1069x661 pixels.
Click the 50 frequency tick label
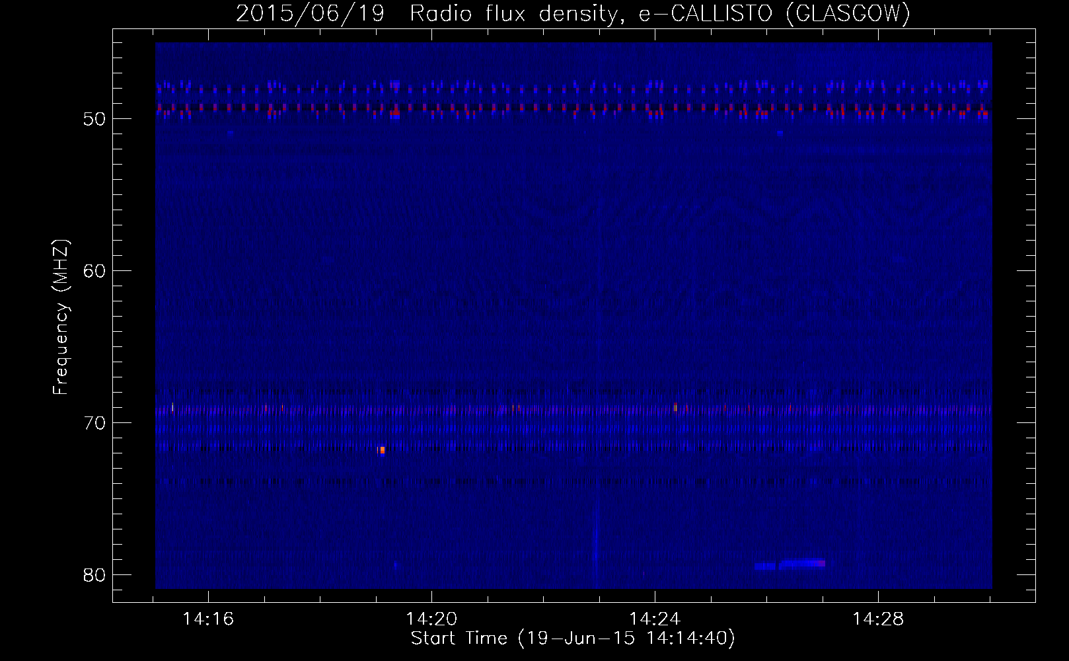[94, 119]
